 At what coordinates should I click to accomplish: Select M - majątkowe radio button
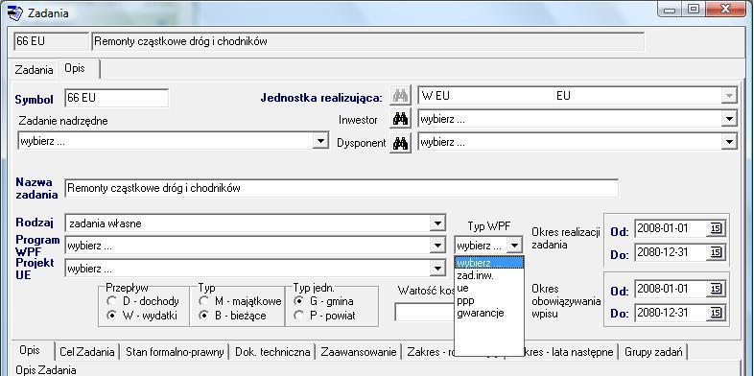(204, 301)
